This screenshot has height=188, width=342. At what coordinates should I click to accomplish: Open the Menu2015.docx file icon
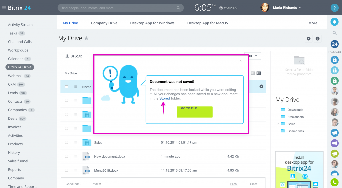(87, 170)
